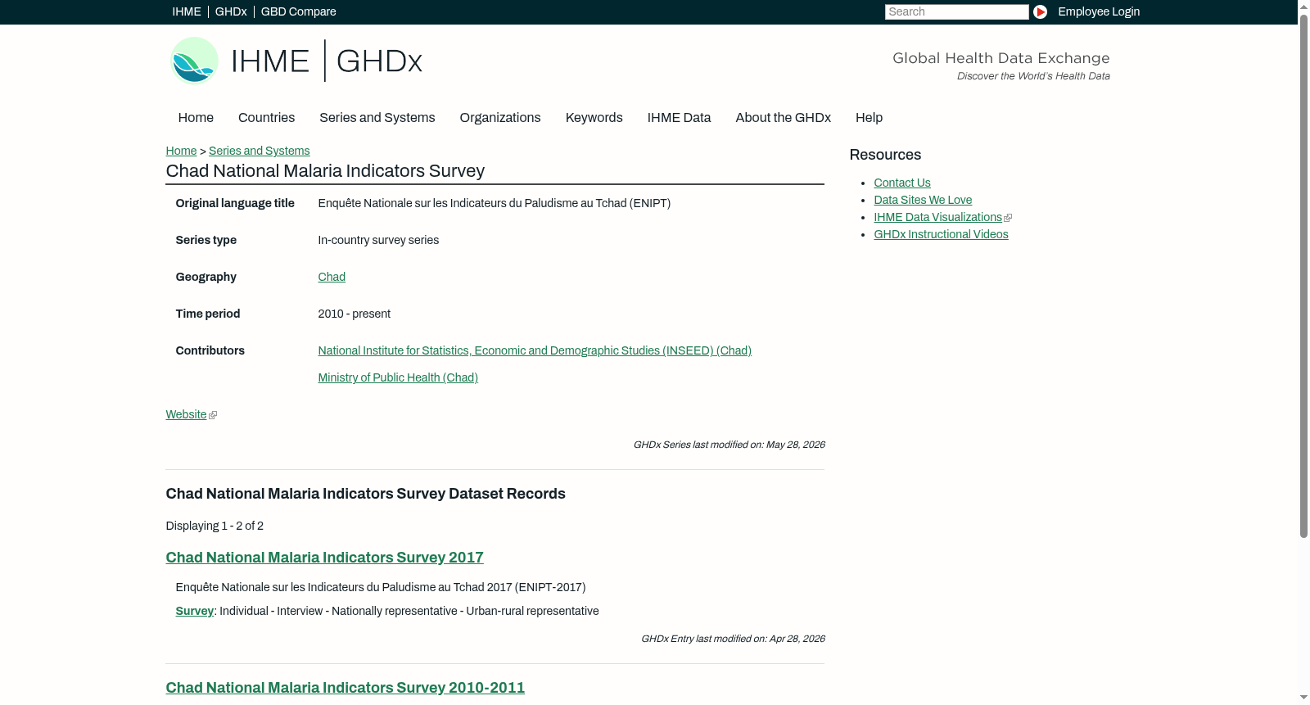Open the IHME top bar link

187,11
